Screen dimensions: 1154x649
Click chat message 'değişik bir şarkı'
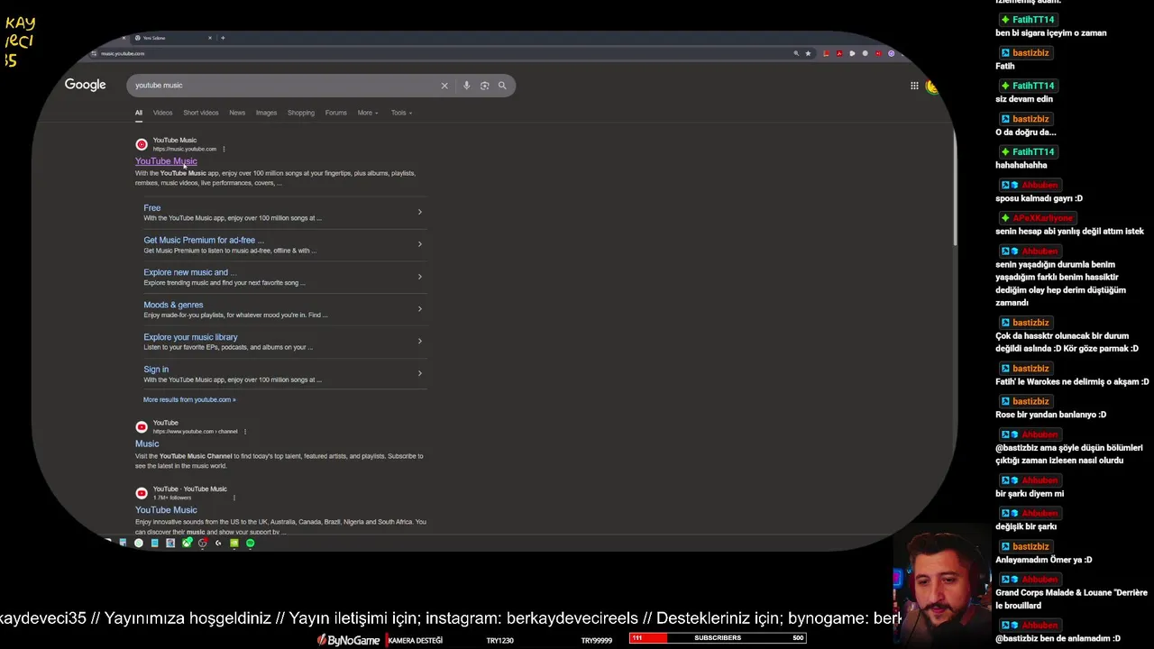pos(1026,526)
